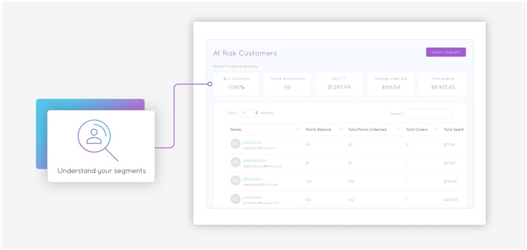Open customer name link in the $139.95 row
Screen dimensions: 527x250
pos(252,179)
